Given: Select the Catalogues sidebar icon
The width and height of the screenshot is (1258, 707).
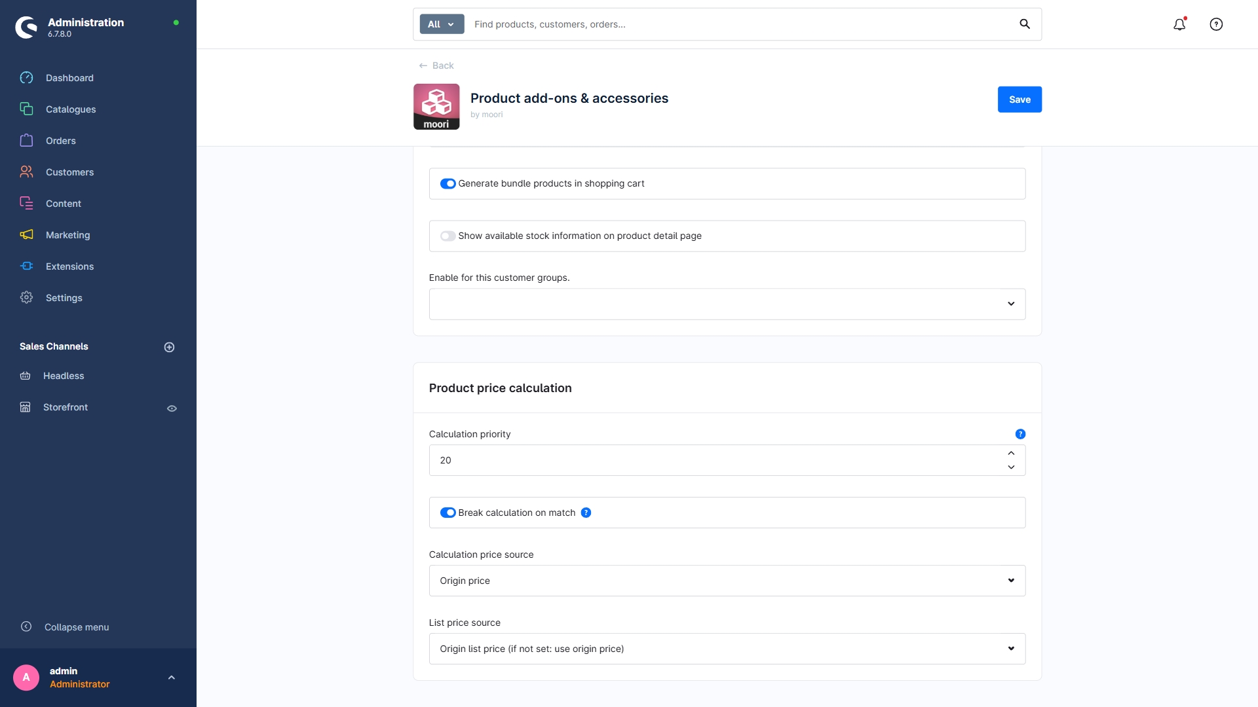Looking at the screenshot, I should (x=26, y=109).
